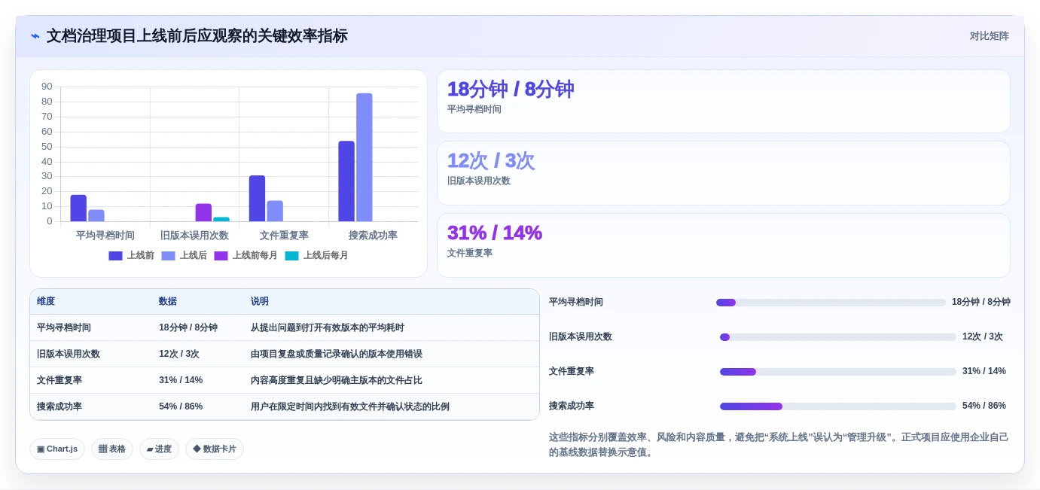
Task: Toggle the 上线前 legend swatch
Action: tap(115, 256)
